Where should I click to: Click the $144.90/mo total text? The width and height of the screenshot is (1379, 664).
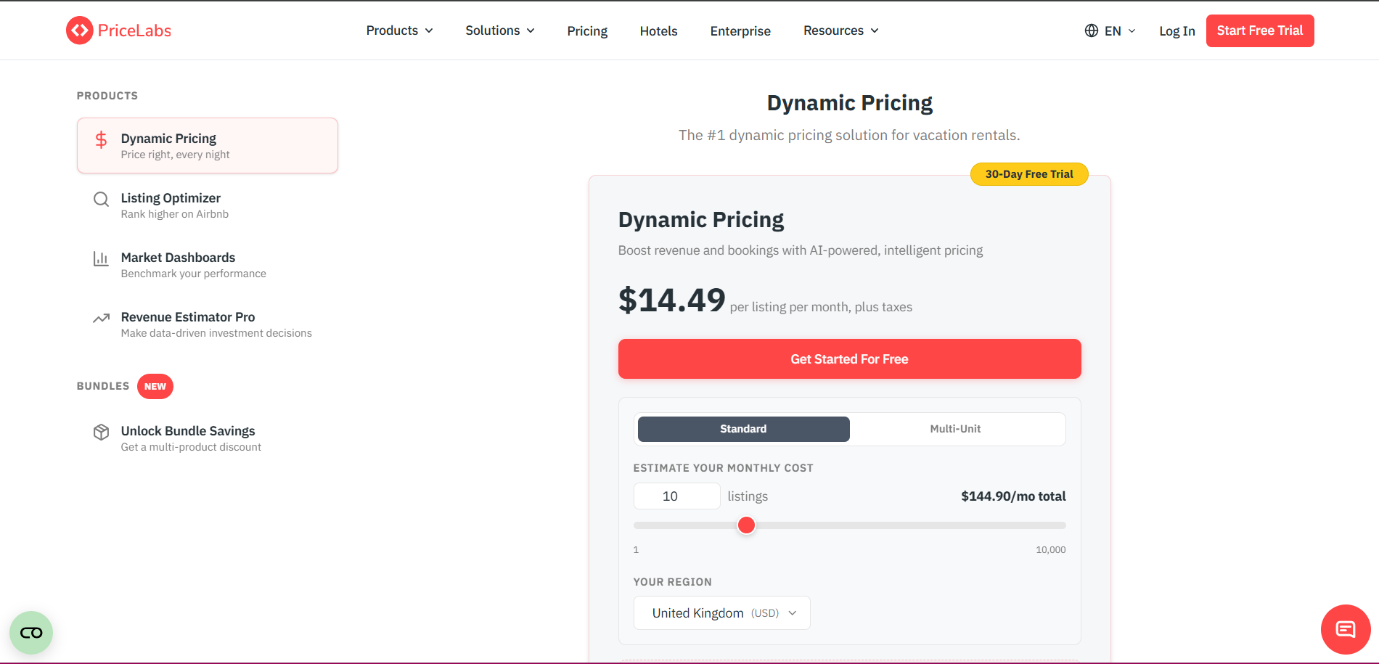tap(1013, 496)
